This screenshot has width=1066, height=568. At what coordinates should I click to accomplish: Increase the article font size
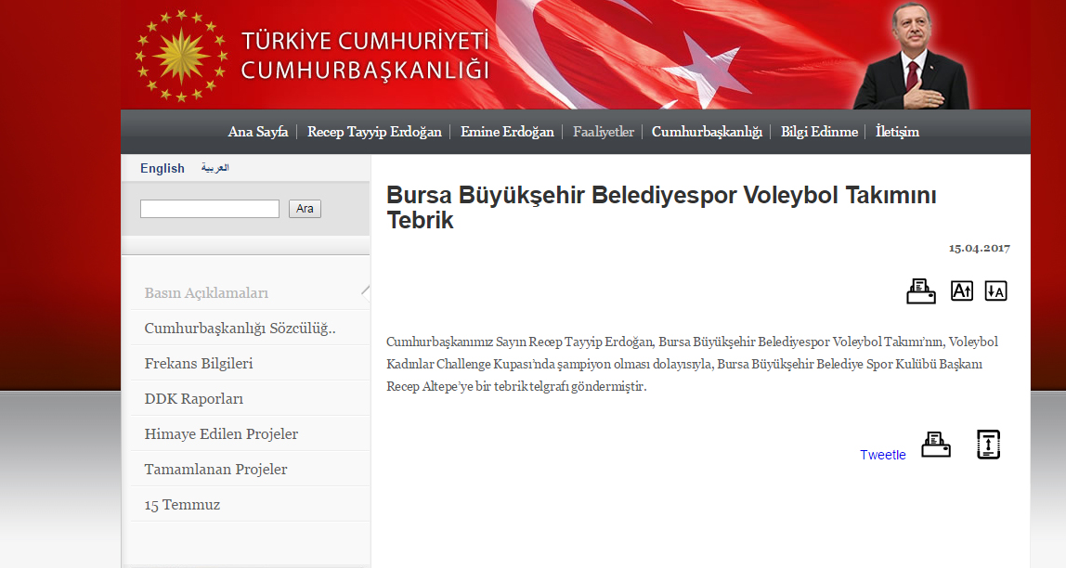pyautogui.click(x=962, y=291)
